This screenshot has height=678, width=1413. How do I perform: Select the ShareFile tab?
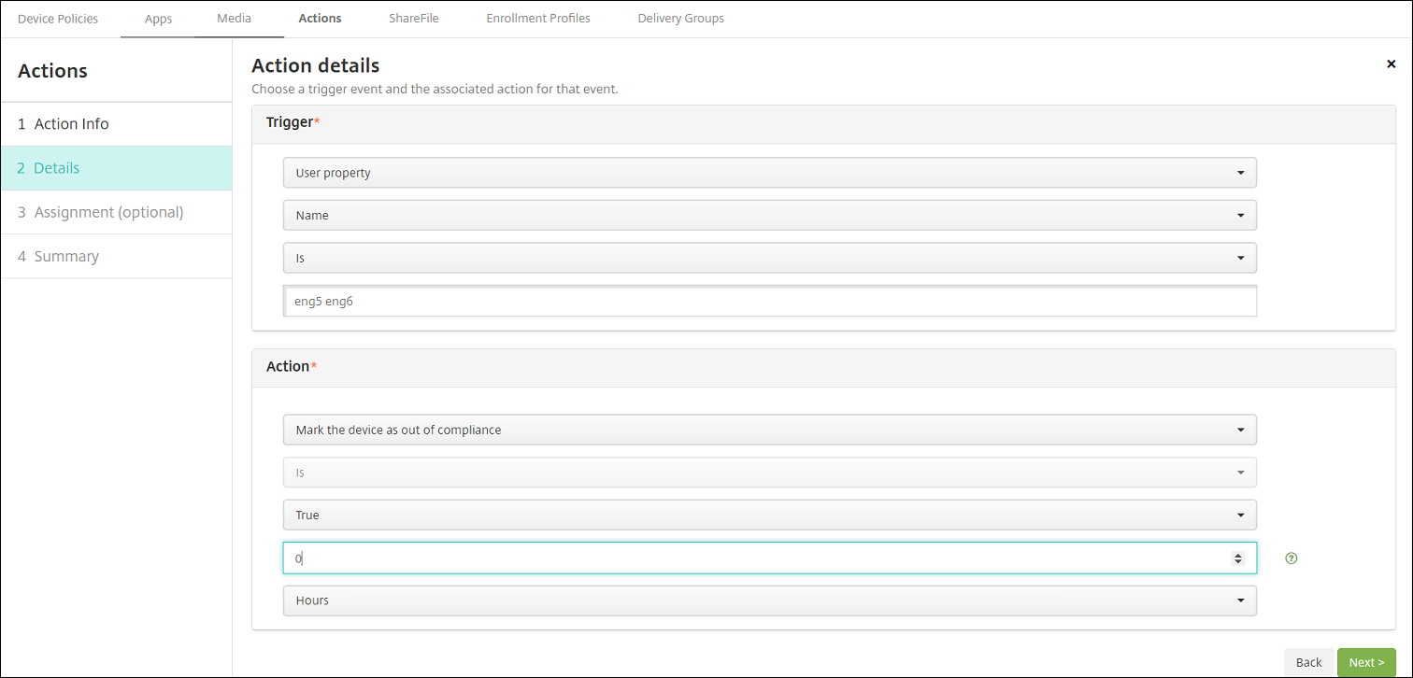[x=413, y=19]
